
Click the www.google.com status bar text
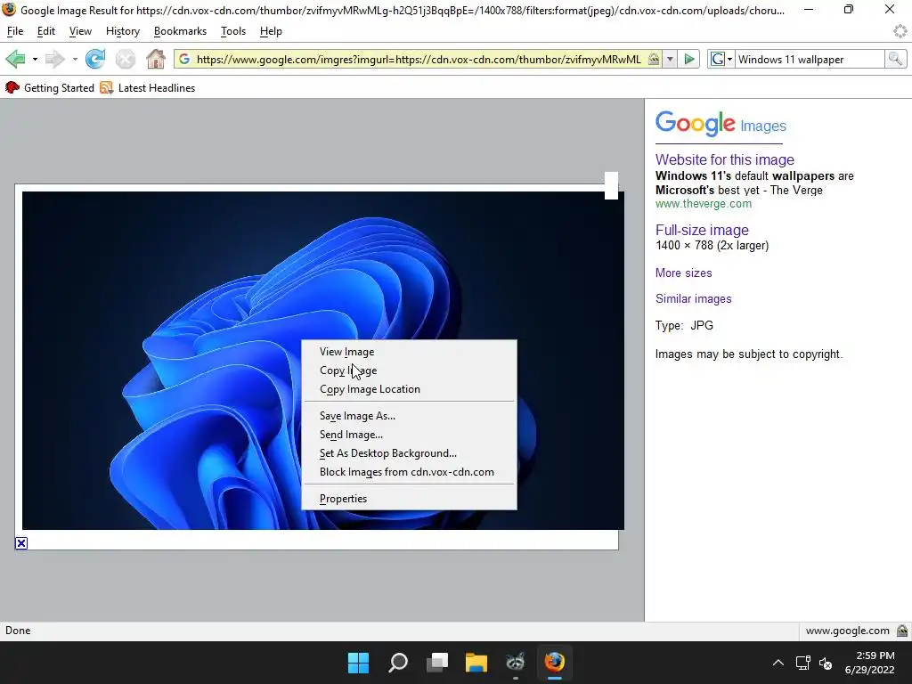click(848, 631)
